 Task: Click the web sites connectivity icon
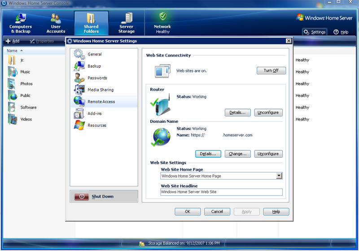(x=162, y=71)
